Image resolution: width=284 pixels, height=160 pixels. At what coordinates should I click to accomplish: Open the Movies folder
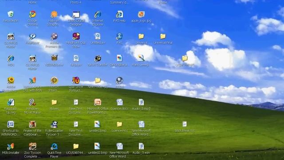click(54, 102)
